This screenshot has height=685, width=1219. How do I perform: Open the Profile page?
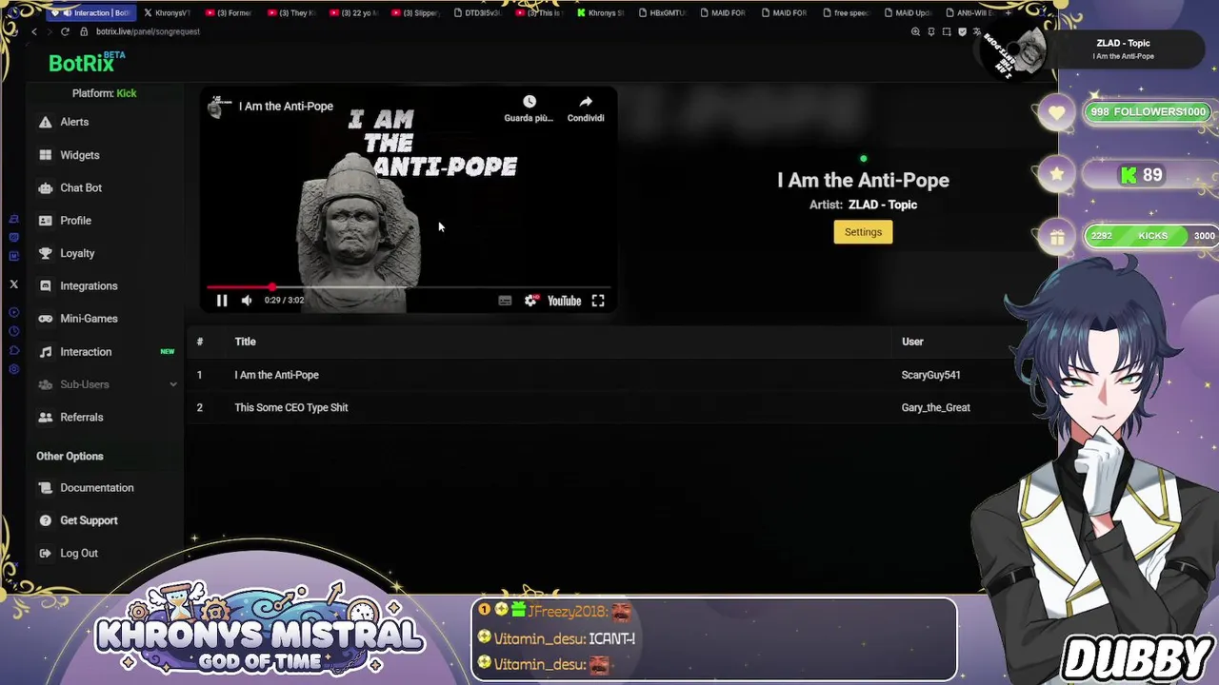point(75,221)
